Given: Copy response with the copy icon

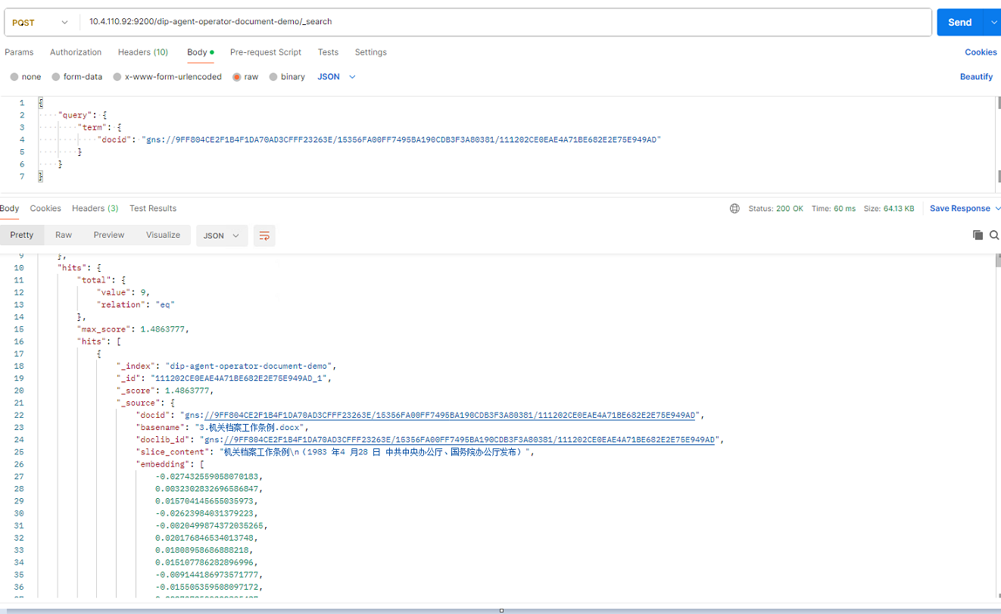Looking at the screenshot, I should coord(978,235).
